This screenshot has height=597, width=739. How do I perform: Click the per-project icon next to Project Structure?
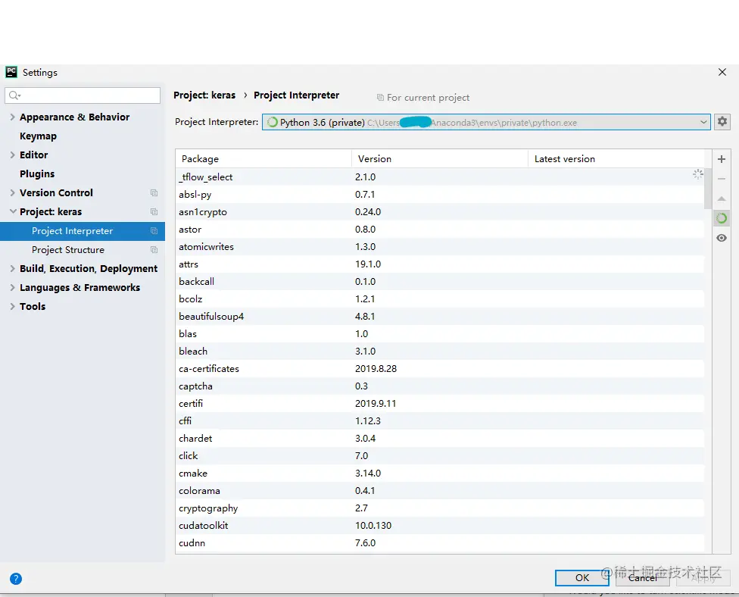[x=154, y=249]
